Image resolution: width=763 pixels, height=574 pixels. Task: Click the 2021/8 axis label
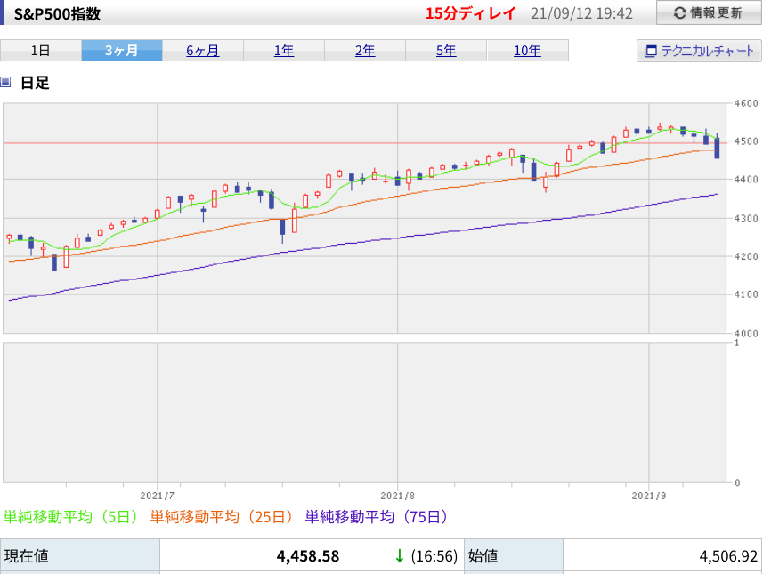coord(398,496)
